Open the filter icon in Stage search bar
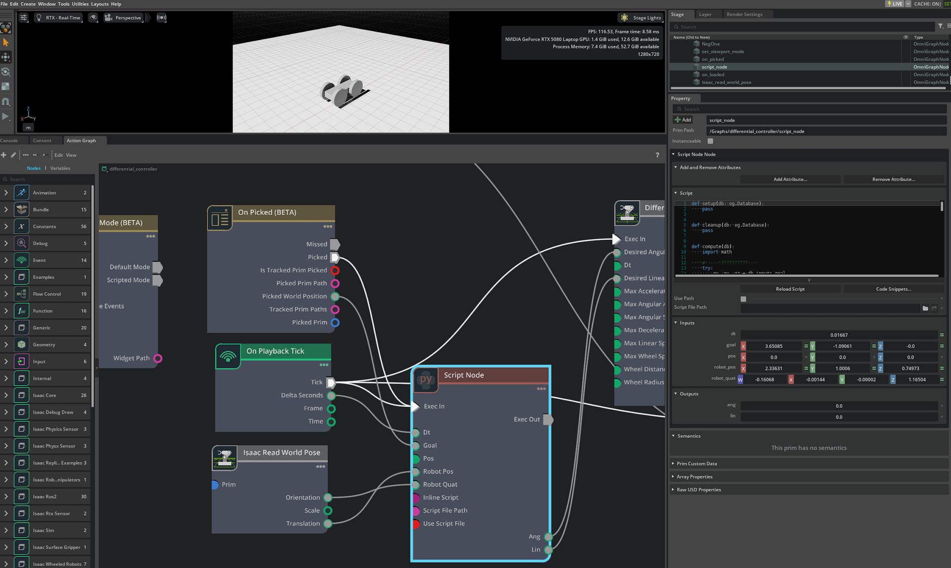The width and height of the screenshot is (951, 568). tap(941, 26)
